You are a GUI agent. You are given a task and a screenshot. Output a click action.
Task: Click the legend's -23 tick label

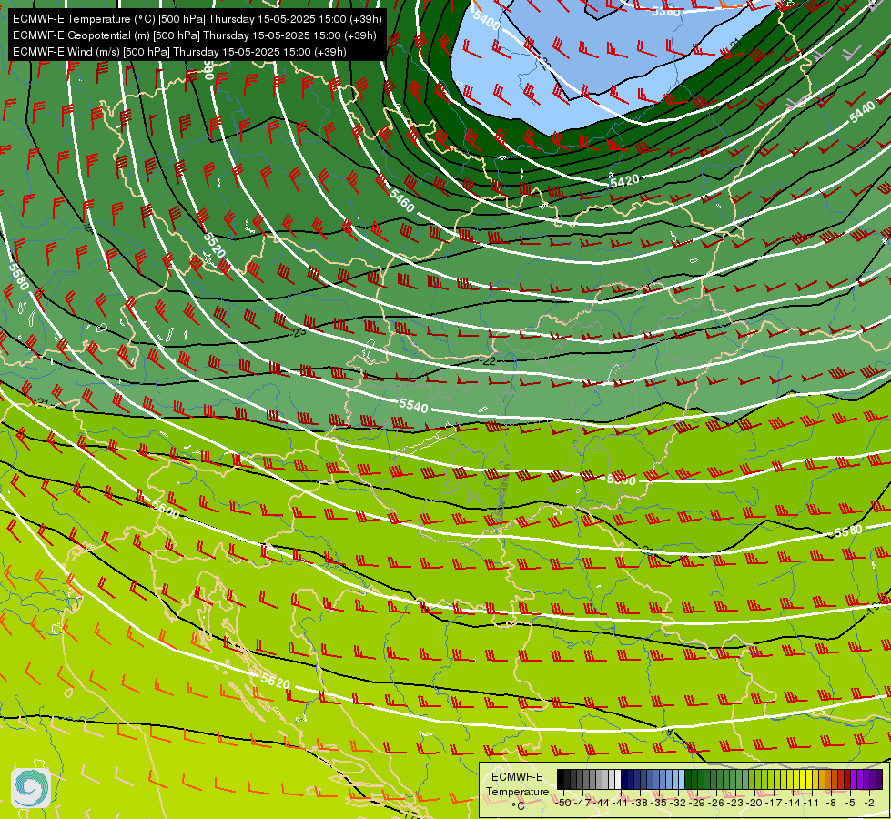click(x=735, y=803)
